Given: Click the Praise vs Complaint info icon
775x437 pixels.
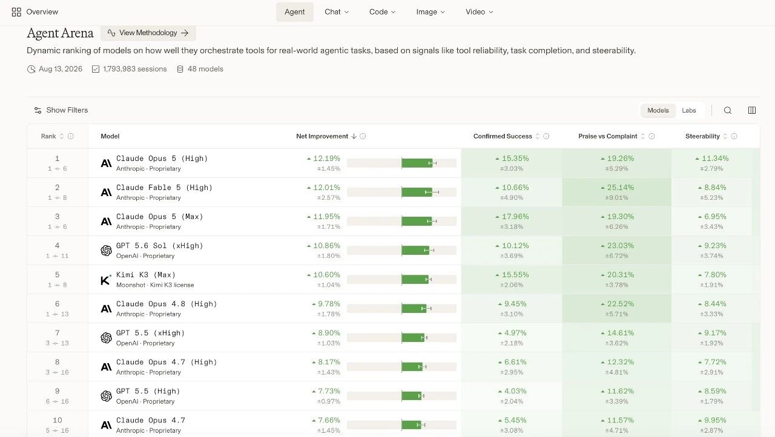Looking at the screenshot, I should pos(651,137).
